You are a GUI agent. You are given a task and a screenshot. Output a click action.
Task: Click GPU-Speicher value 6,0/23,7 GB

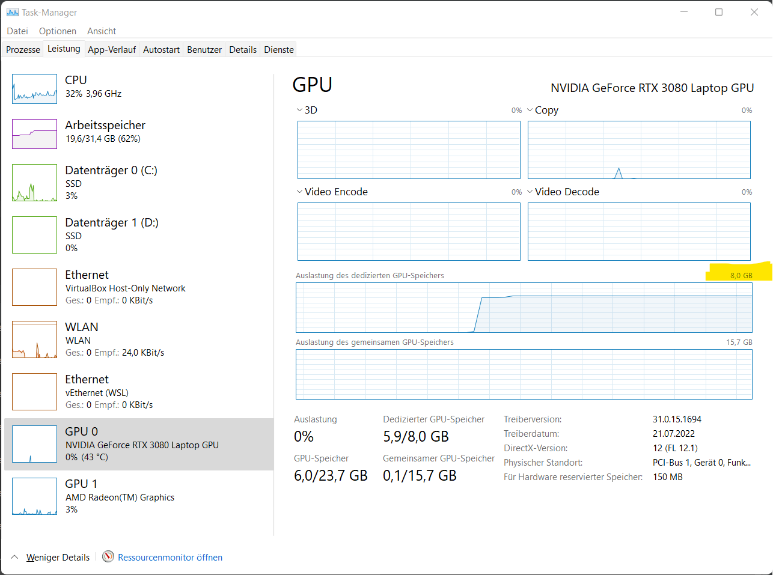pyautogui.click(x=331, y=475)
